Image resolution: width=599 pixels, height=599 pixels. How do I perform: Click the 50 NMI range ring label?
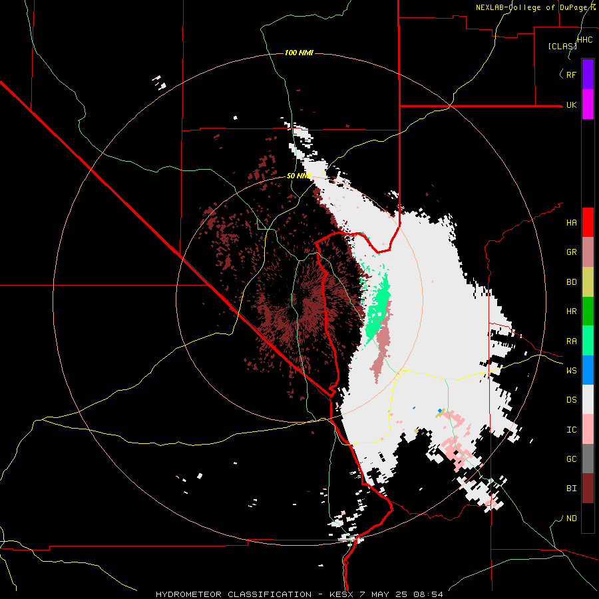click(299, 176)
